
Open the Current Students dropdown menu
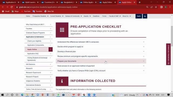click(x=57, y=16)
